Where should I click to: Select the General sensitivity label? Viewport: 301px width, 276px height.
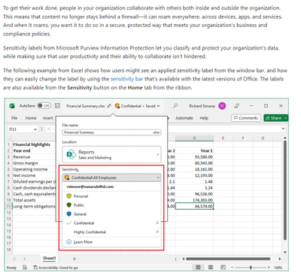click(111, 214)
